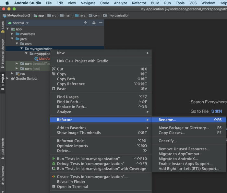The width and height of the screenshot is (227, 193).
Task: Expand the manifests folder
Action: click(13, 34)
